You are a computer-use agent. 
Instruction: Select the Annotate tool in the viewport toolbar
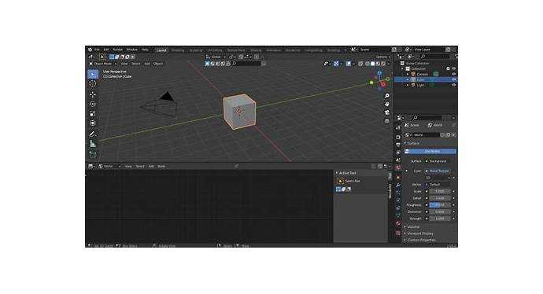[92, 134]
